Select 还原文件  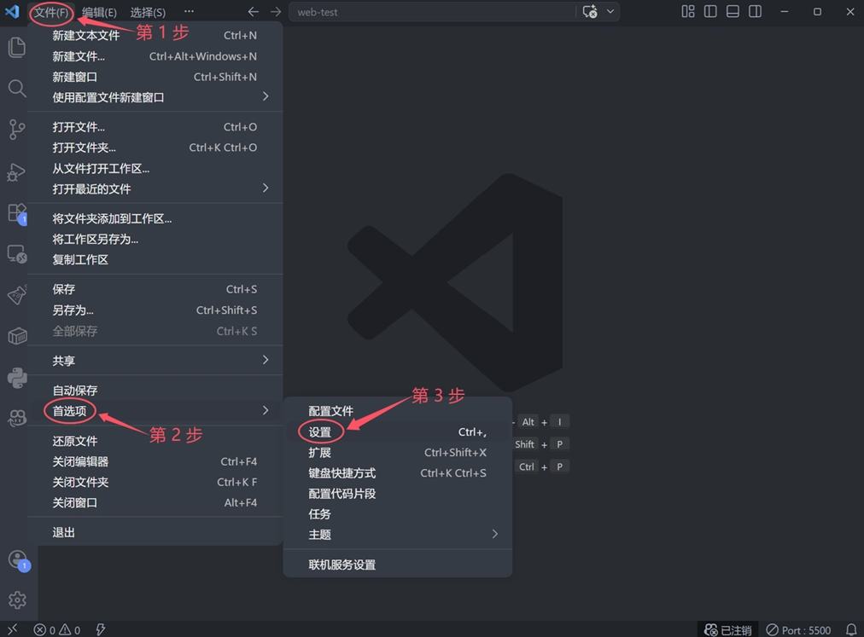(x=155, y=441)
